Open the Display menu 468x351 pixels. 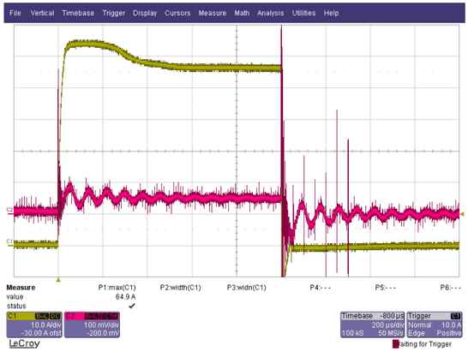(x=145, y=13)
